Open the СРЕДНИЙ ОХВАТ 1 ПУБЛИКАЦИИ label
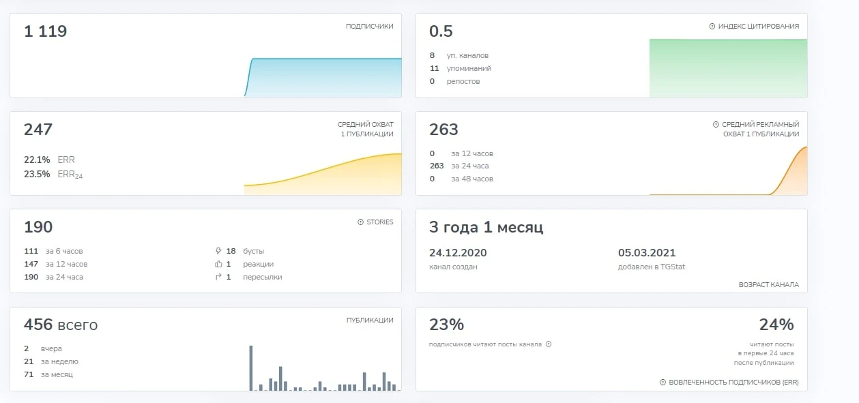This screenshot has height=403, width=859. click(365, 130)
